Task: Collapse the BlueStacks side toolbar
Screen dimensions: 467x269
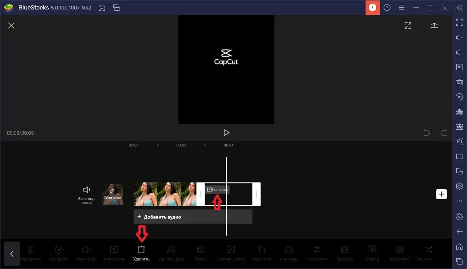Action: (459, 8)
